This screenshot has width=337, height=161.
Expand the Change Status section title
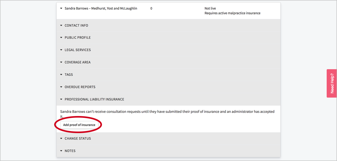coord(78,139)
